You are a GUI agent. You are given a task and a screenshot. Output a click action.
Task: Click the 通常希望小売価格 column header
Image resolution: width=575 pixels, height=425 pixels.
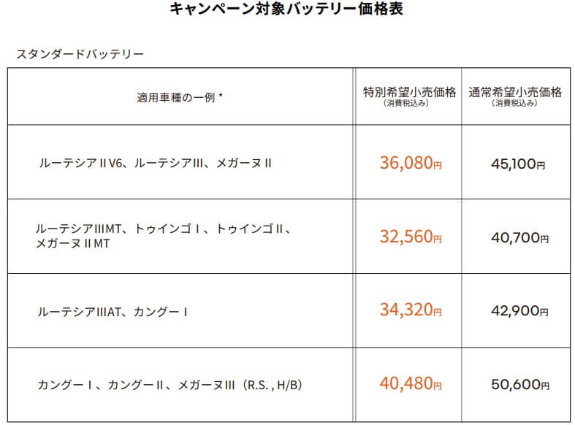[515, 91]
